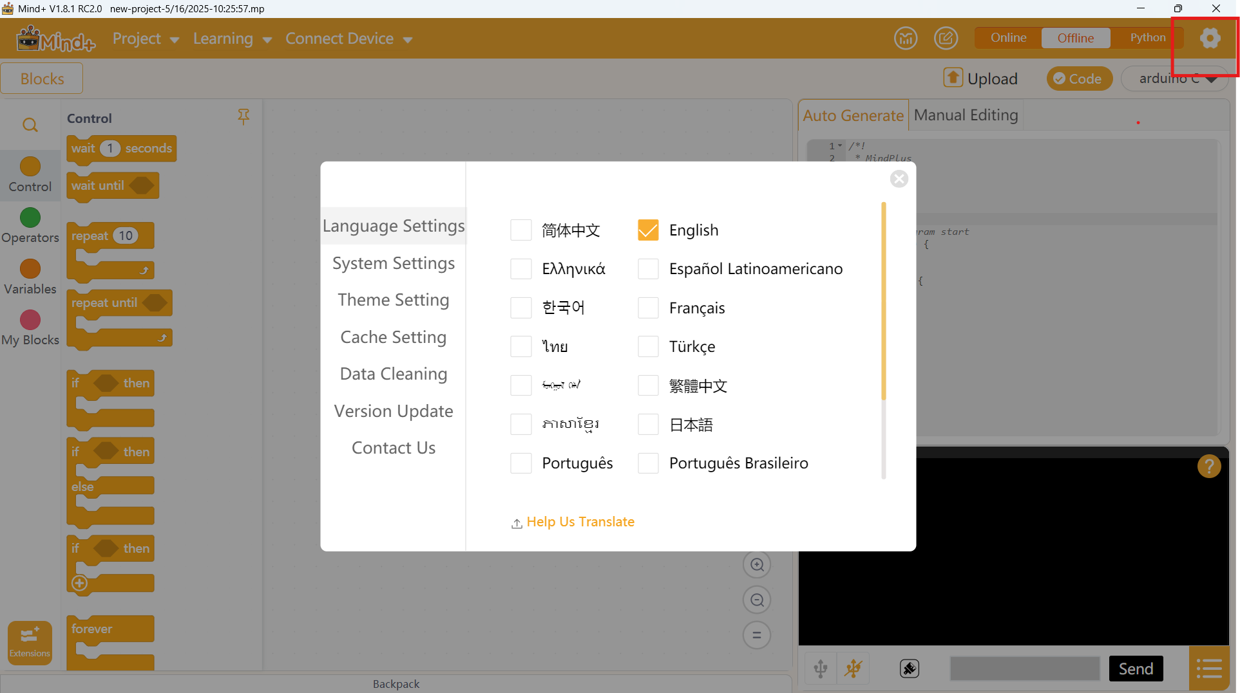This screenshot has width=1240, height=693.
Task: Check the 日本語 language box
Action: [648, 425]
